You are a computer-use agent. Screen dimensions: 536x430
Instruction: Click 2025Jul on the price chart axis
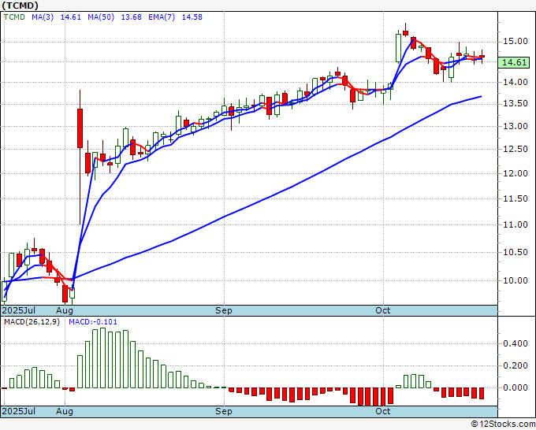19,310
